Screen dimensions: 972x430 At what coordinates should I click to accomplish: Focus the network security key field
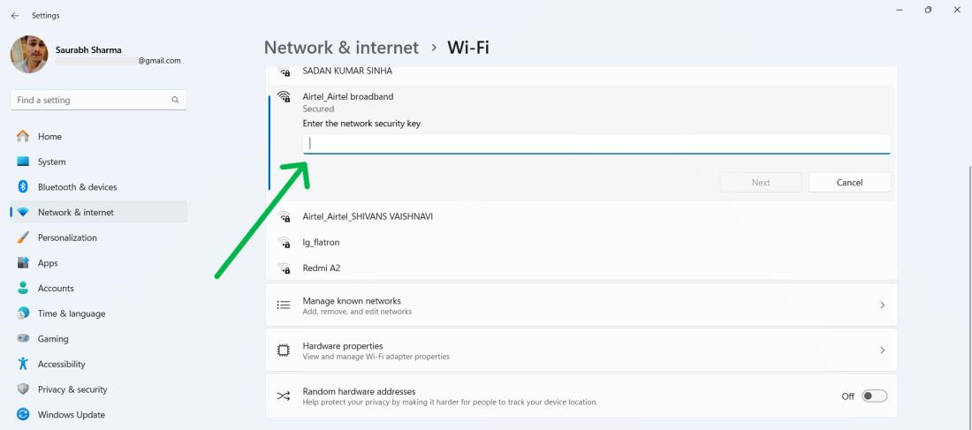596,143
